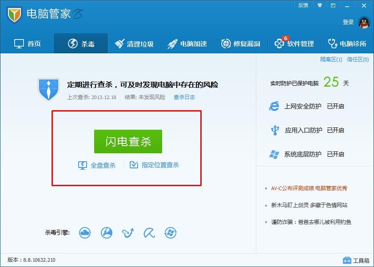The image size is (374, 267).
Task: Select the Tencent lightning antivirus engine icon
Action: click(x=107, y=233)
